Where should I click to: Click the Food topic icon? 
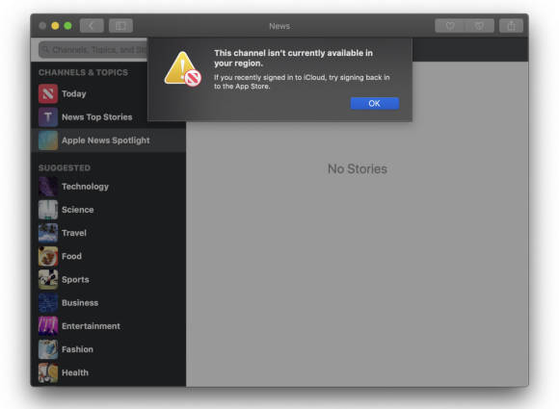pyautogui.click(x=48, y=256)
